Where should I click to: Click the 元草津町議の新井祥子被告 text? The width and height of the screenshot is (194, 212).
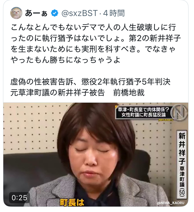tap(58, 93)
